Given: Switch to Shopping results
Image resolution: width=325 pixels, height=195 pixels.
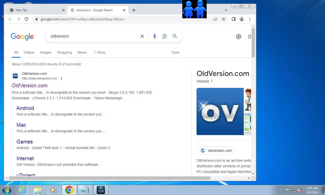Looking at the screenshot, I should point(64,52).
